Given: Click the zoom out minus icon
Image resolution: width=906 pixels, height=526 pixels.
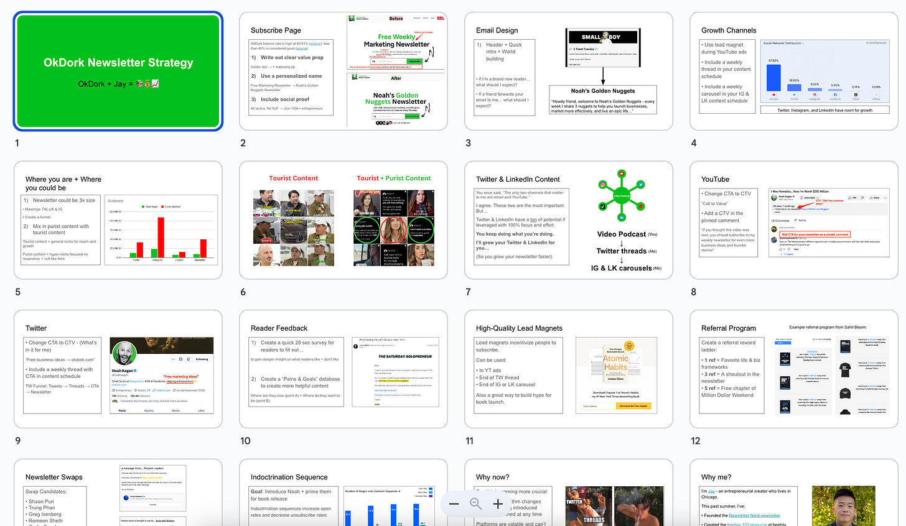Looking at the screenshot, I should [454, 504].
